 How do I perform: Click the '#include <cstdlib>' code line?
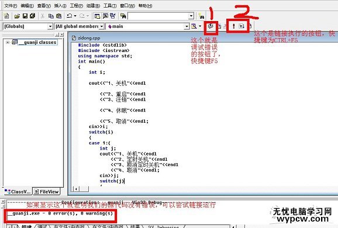click(102, 45)
